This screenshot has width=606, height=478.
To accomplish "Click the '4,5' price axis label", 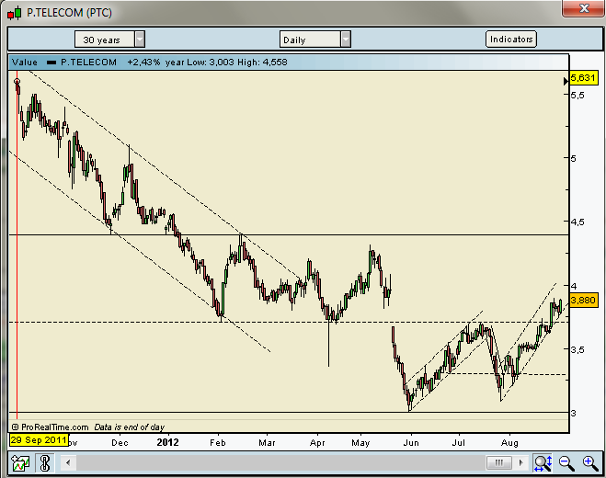I will click(x=577, y=222).
